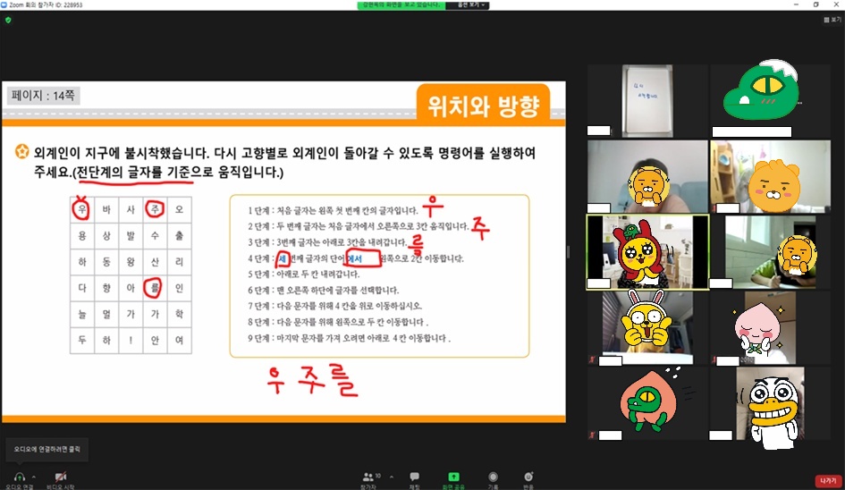Open the Participants panel icon
Image resolution: width=845 pixels, height=490 pixels.
[368, 477]
